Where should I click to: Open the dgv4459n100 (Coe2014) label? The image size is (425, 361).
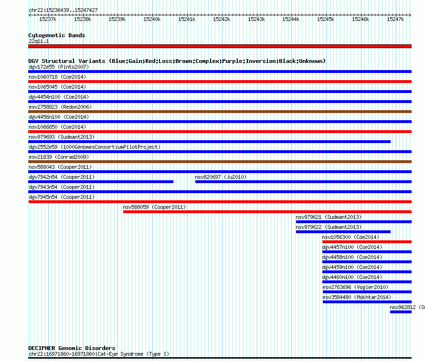coord(352,267)
